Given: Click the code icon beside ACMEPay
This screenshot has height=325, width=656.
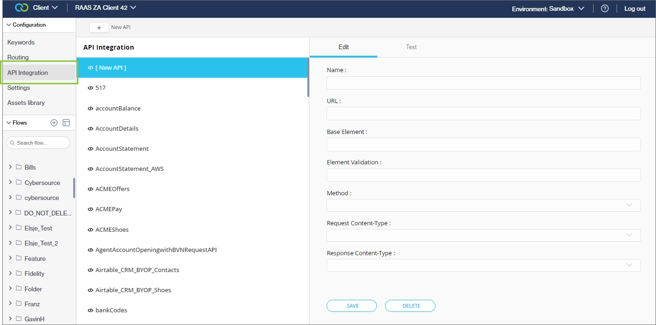Looking at the screenshot, I should [90, 209].
